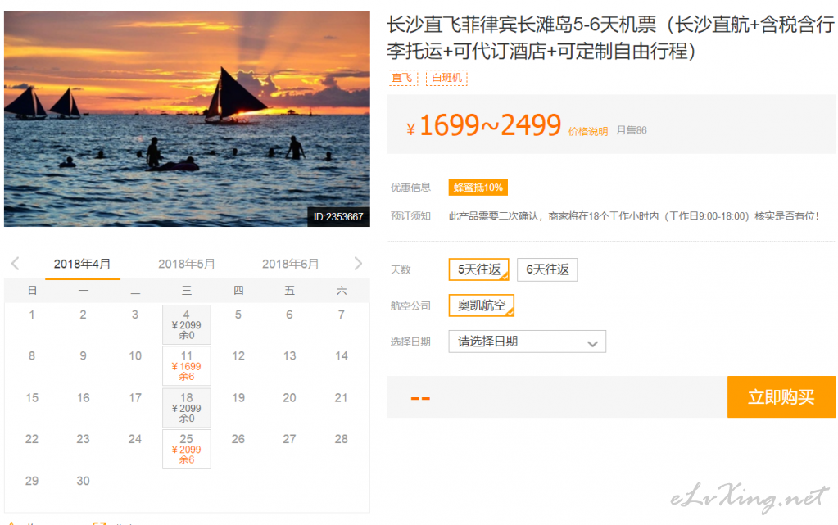
Task: Switch calendar to 2018年6月 tab
Action: pyautogui.click(x=290, y=264)
